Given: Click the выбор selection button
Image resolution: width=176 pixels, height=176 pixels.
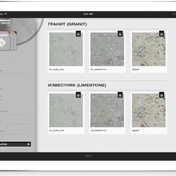Looking at the screenshot, I should pos(15,144).
